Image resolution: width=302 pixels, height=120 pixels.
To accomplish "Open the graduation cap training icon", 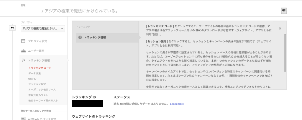I will coord(284,11).
